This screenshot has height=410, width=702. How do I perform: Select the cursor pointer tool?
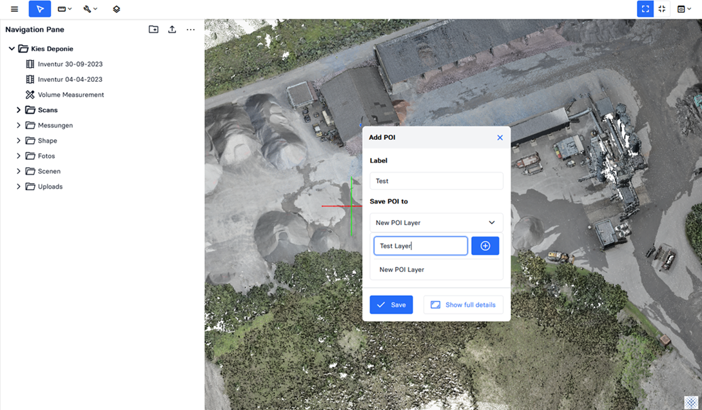click(40, 9)
